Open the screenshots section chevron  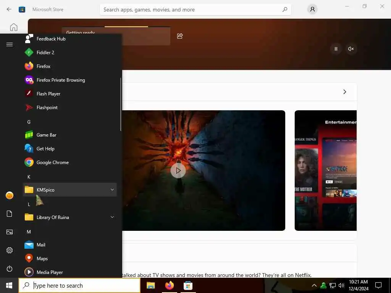345,92
